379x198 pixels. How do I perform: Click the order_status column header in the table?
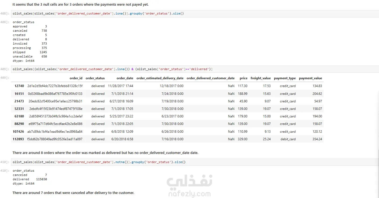click(95, 78)
